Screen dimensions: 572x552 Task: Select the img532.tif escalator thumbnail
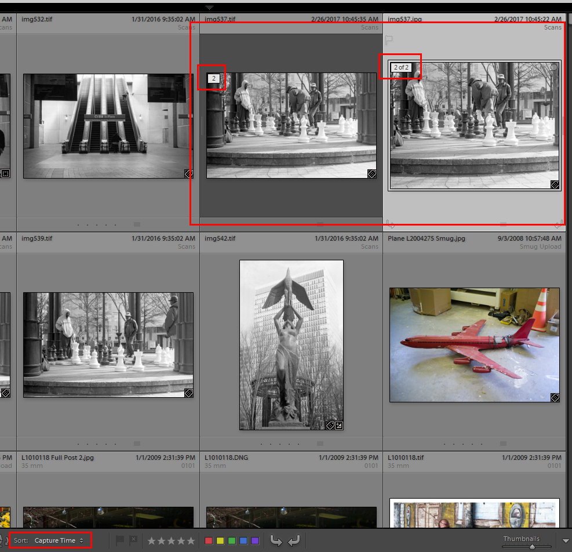coord(108,126)
